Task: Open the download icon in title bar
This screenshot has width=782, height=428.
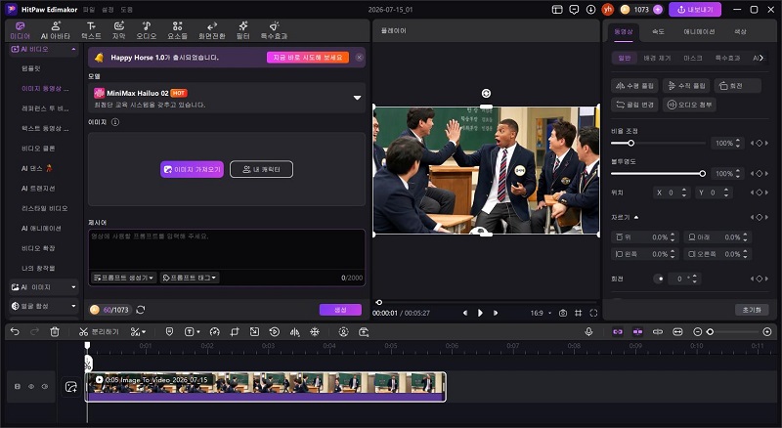Action: pyautogui.click(x=590, y=10)
